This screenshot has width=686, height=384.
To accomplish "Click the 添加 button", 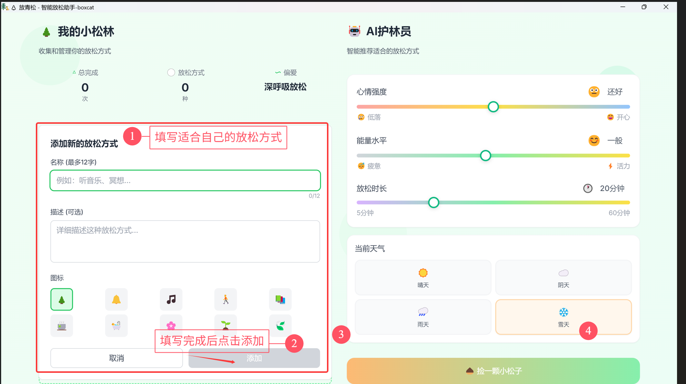I will [x=254, y=358].
